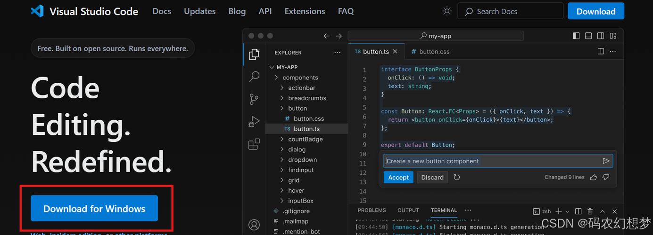653x235 pixels.
Task: Open the Extensions navigation link
Action: tap(305, 11)
